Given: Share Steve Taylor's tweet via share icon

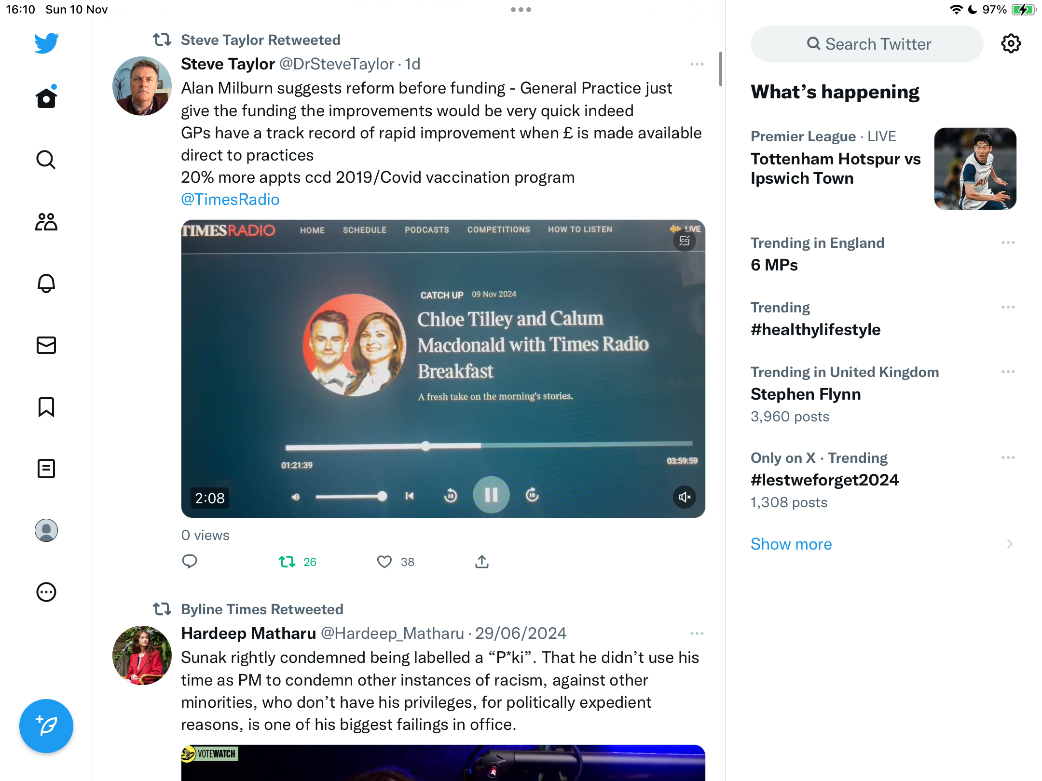Looking at the screenshot, I should coord(482,561).
